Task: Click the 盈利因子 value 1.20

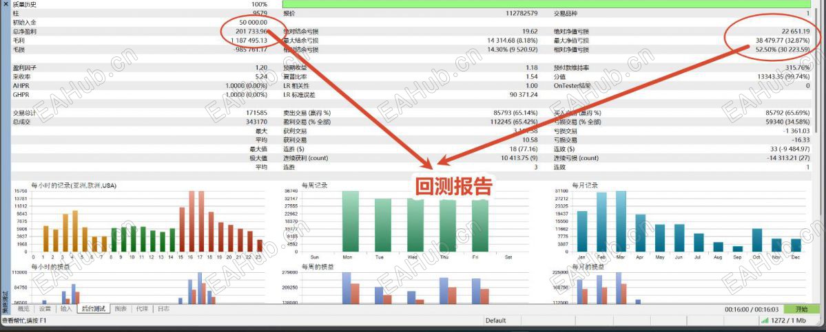Action: click(262, 68)
